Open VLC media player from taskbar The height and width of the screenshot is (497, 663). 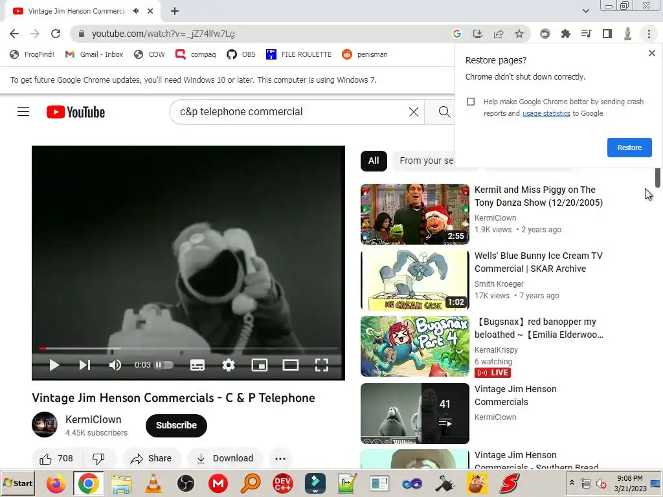(153, 483)
